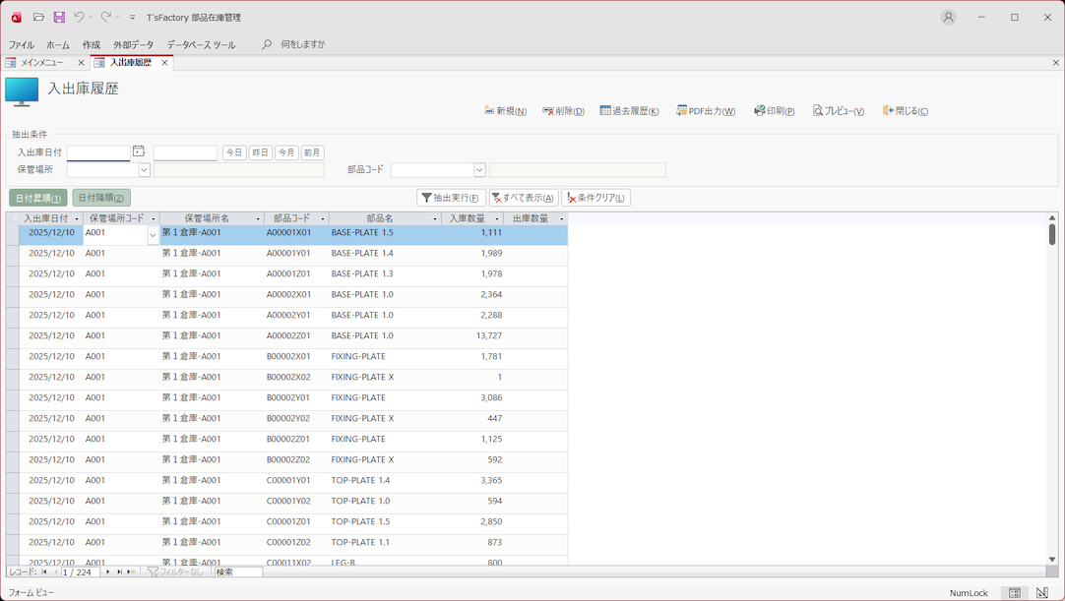Open 過去履歴(K) past history
The image size is (1065, 601).
tap(629, 111)
